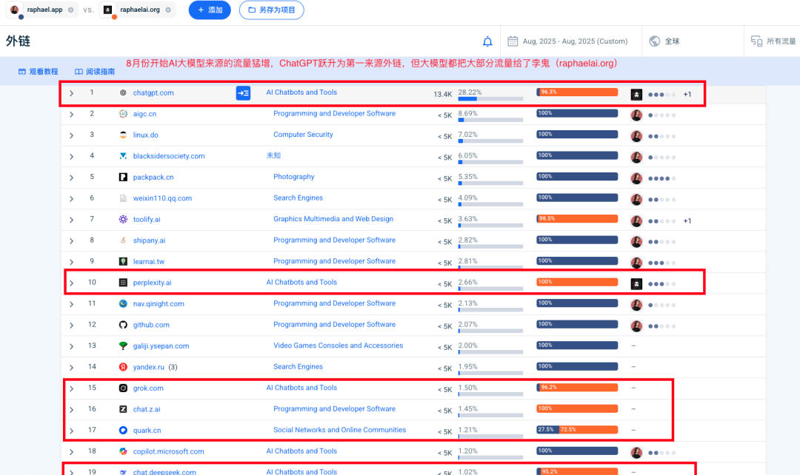
Task: Click the 未知 category for blacksidersociety.com
Action: pyautogui.click(x=273, y=155)
